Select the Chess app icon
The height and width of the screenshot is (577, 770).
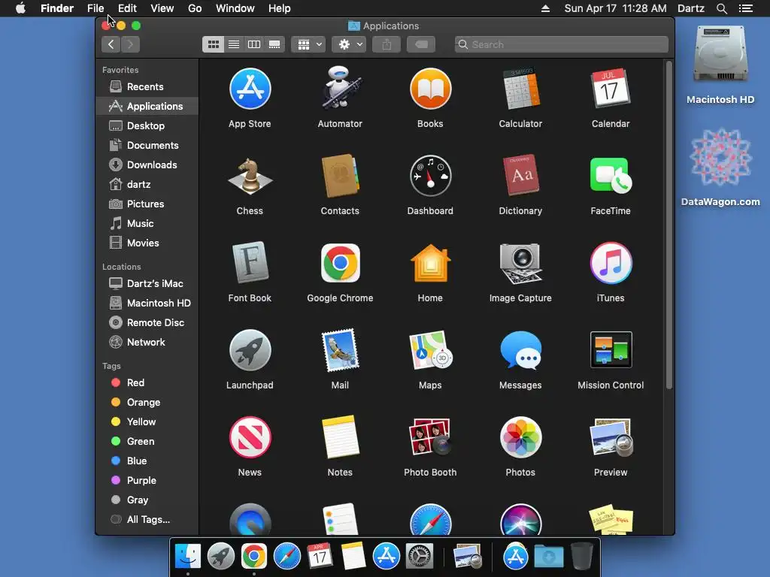[x=250, y=176]
